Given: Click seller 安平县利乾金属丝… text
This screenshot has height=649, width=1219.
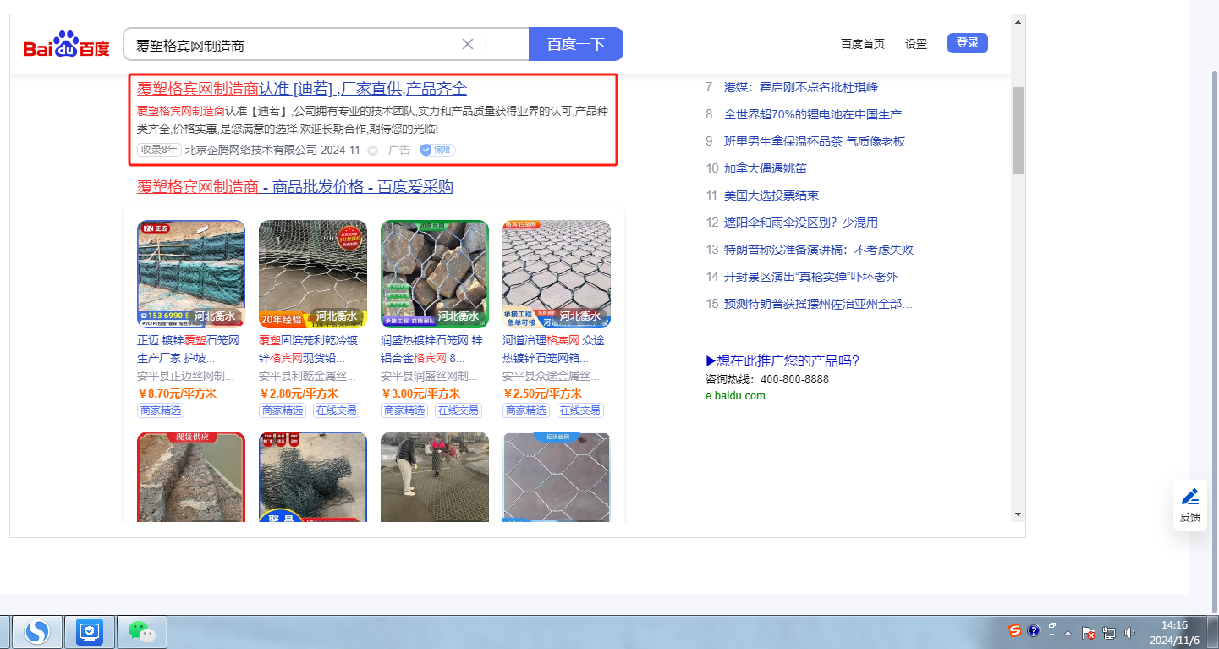Looking at the screenshot, I should (308, 376).
